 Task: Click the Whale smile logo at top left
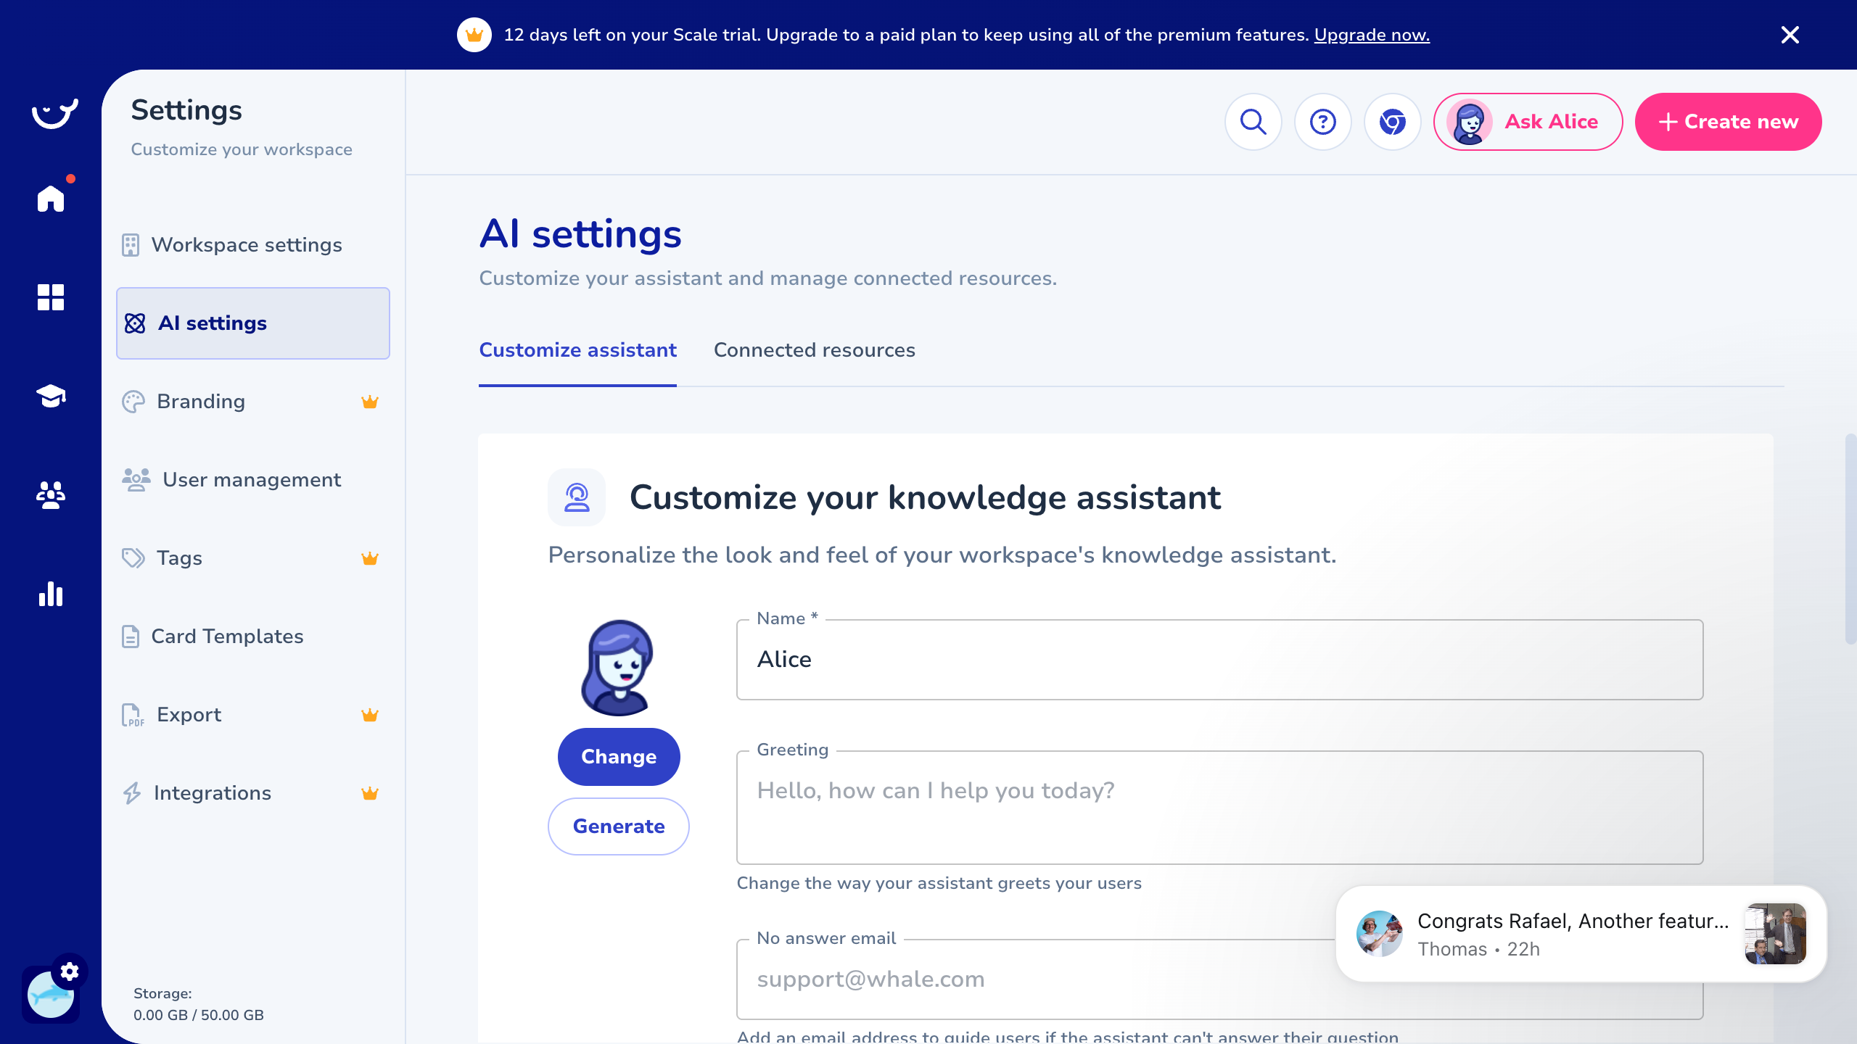pos(54,112)
